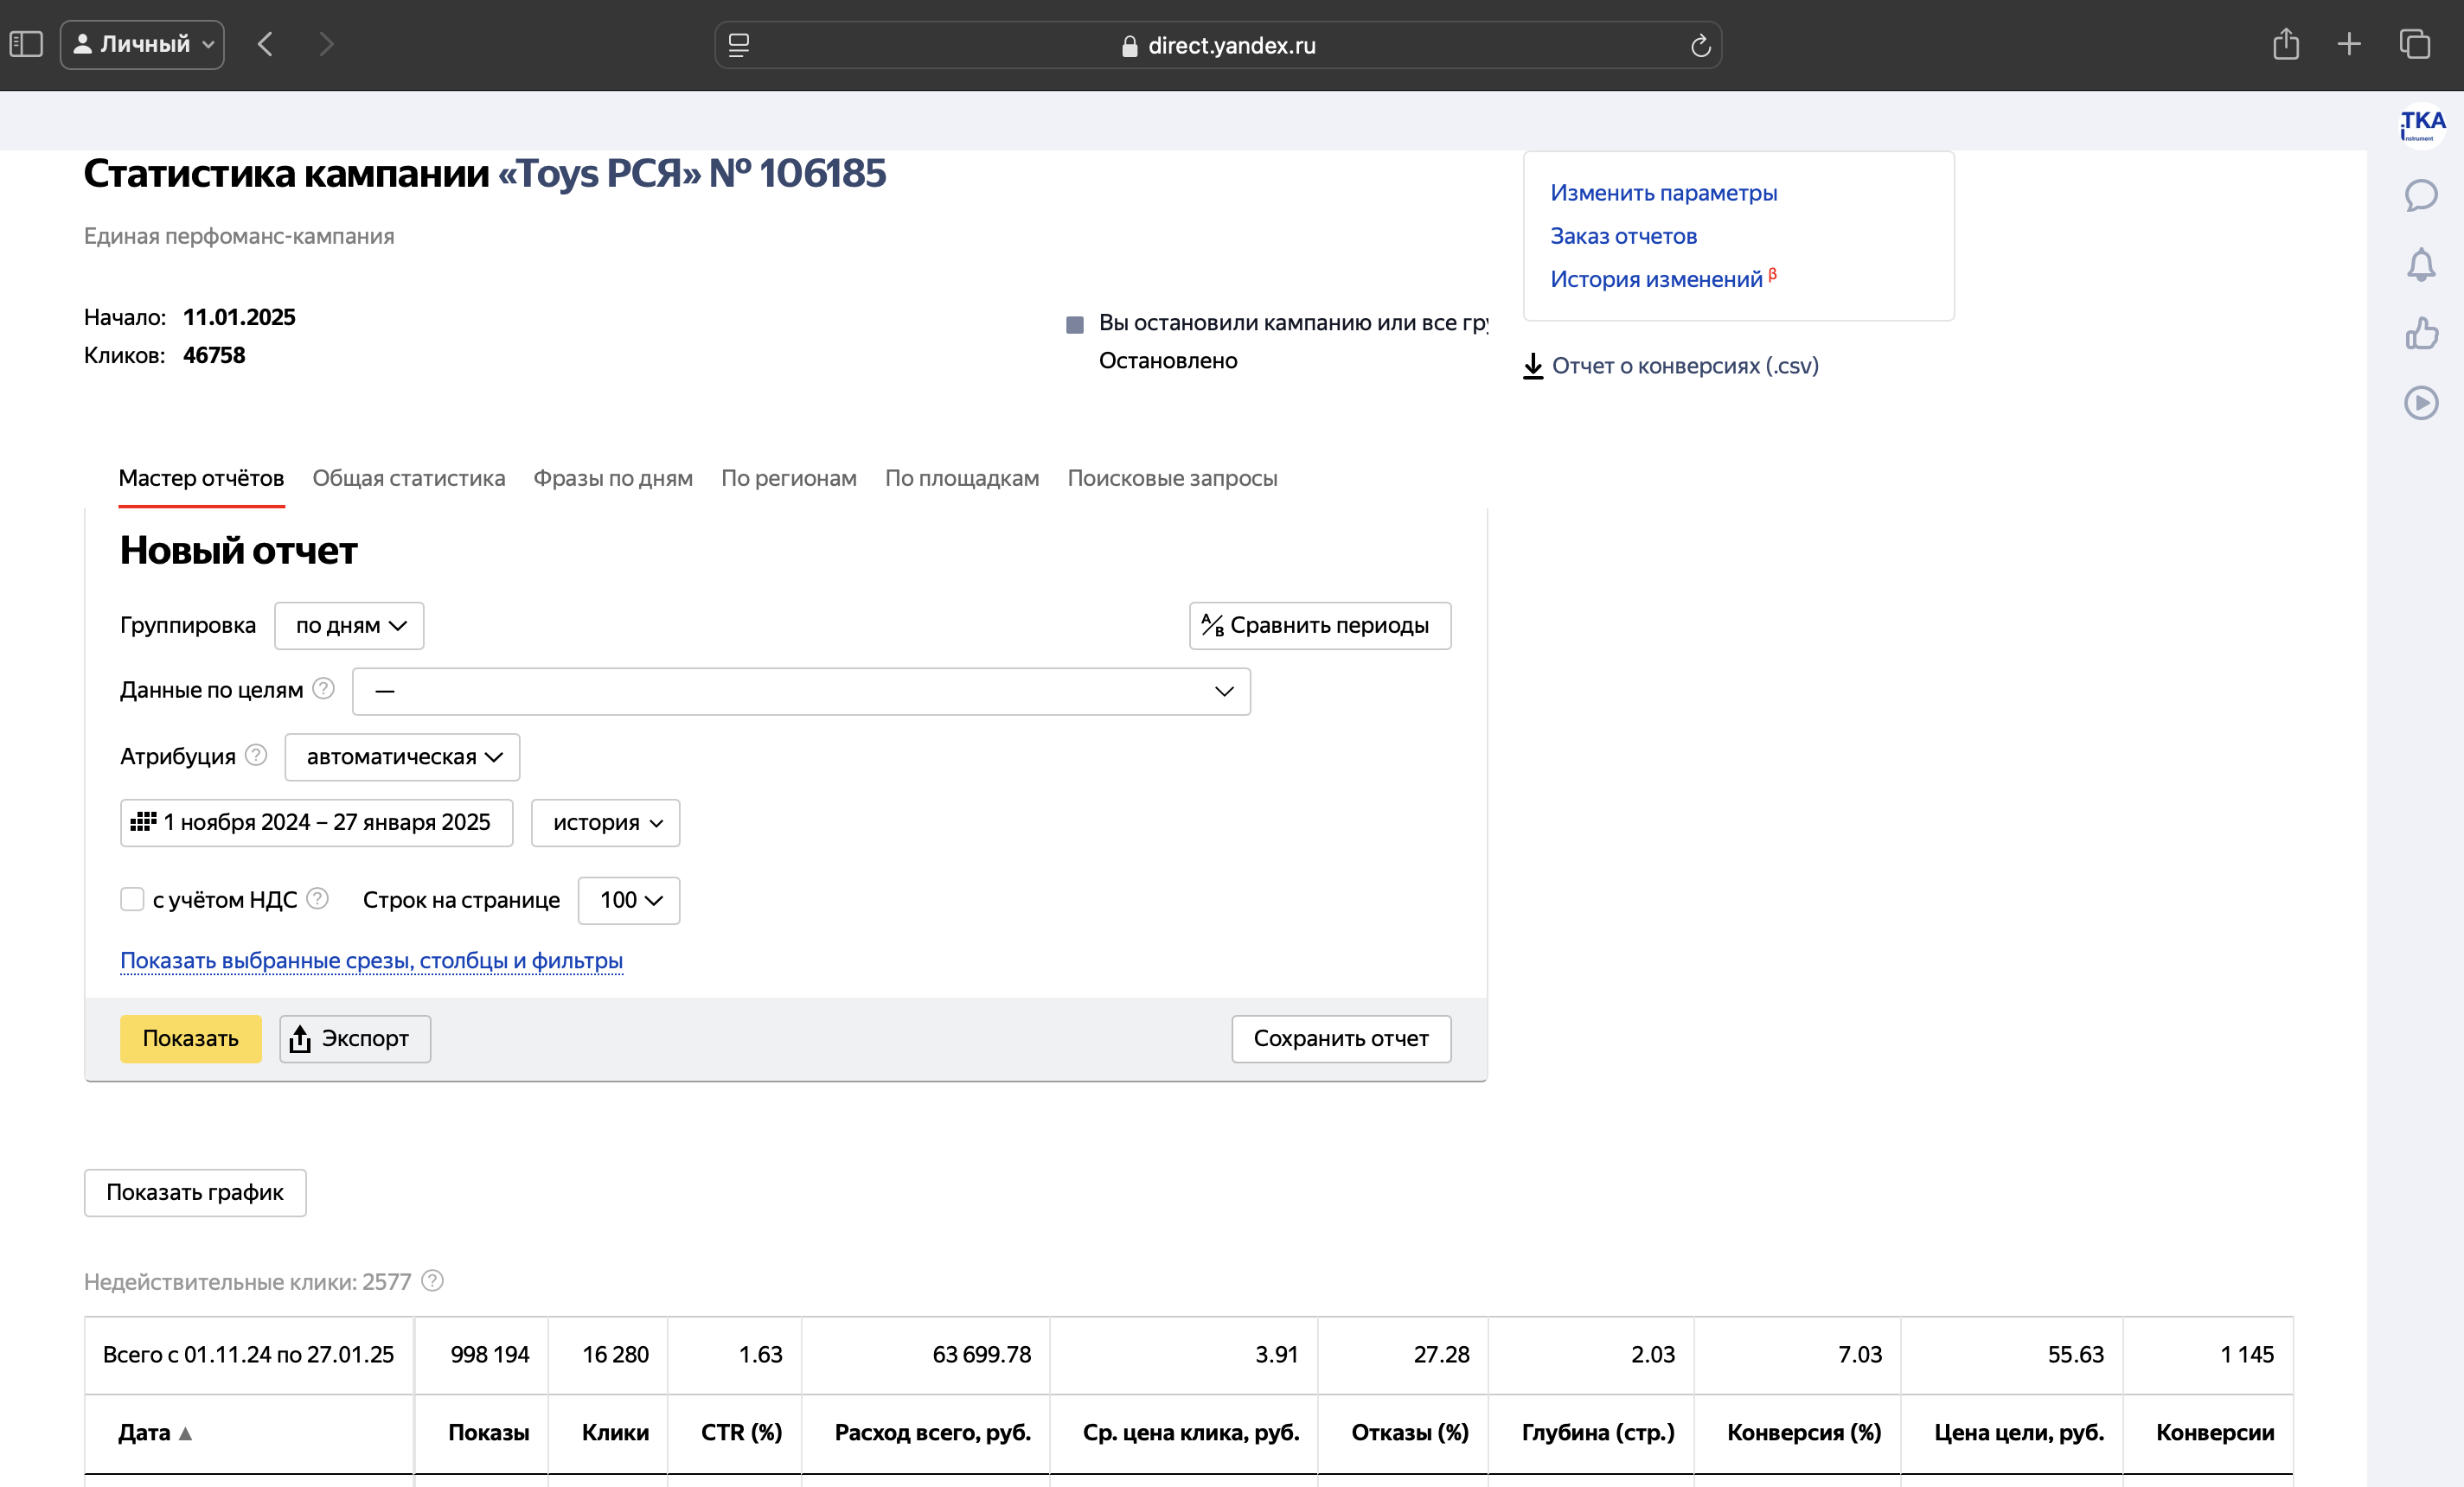Expand the Группировка «по дням» dropdown
2464x1487 pixels.
tap(349, 626)
